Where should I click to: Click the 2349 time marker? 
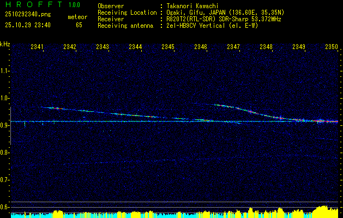(299, 46)
